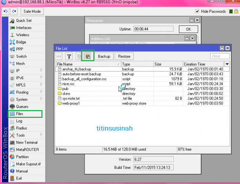Expand the IP submenu arrow
This screenshot has width=240, height=184.
click(x=41, y=70)
